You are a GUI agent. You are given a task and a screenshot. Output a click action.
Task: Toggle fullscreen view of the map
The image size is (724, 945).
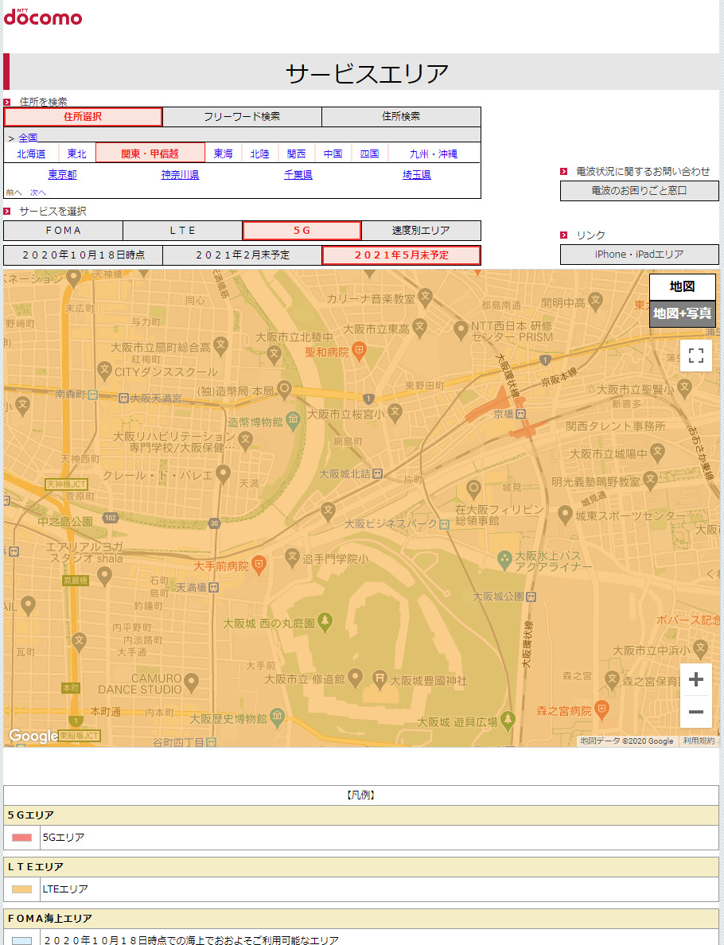(x=695, y=356)
